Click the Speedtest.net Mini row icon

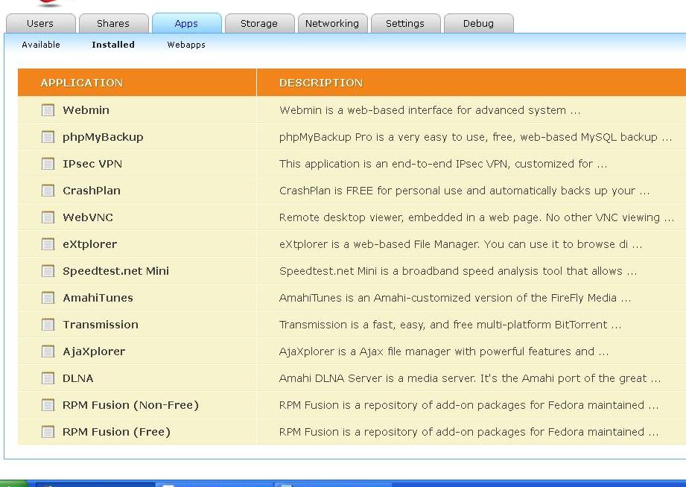coord(48,271)
